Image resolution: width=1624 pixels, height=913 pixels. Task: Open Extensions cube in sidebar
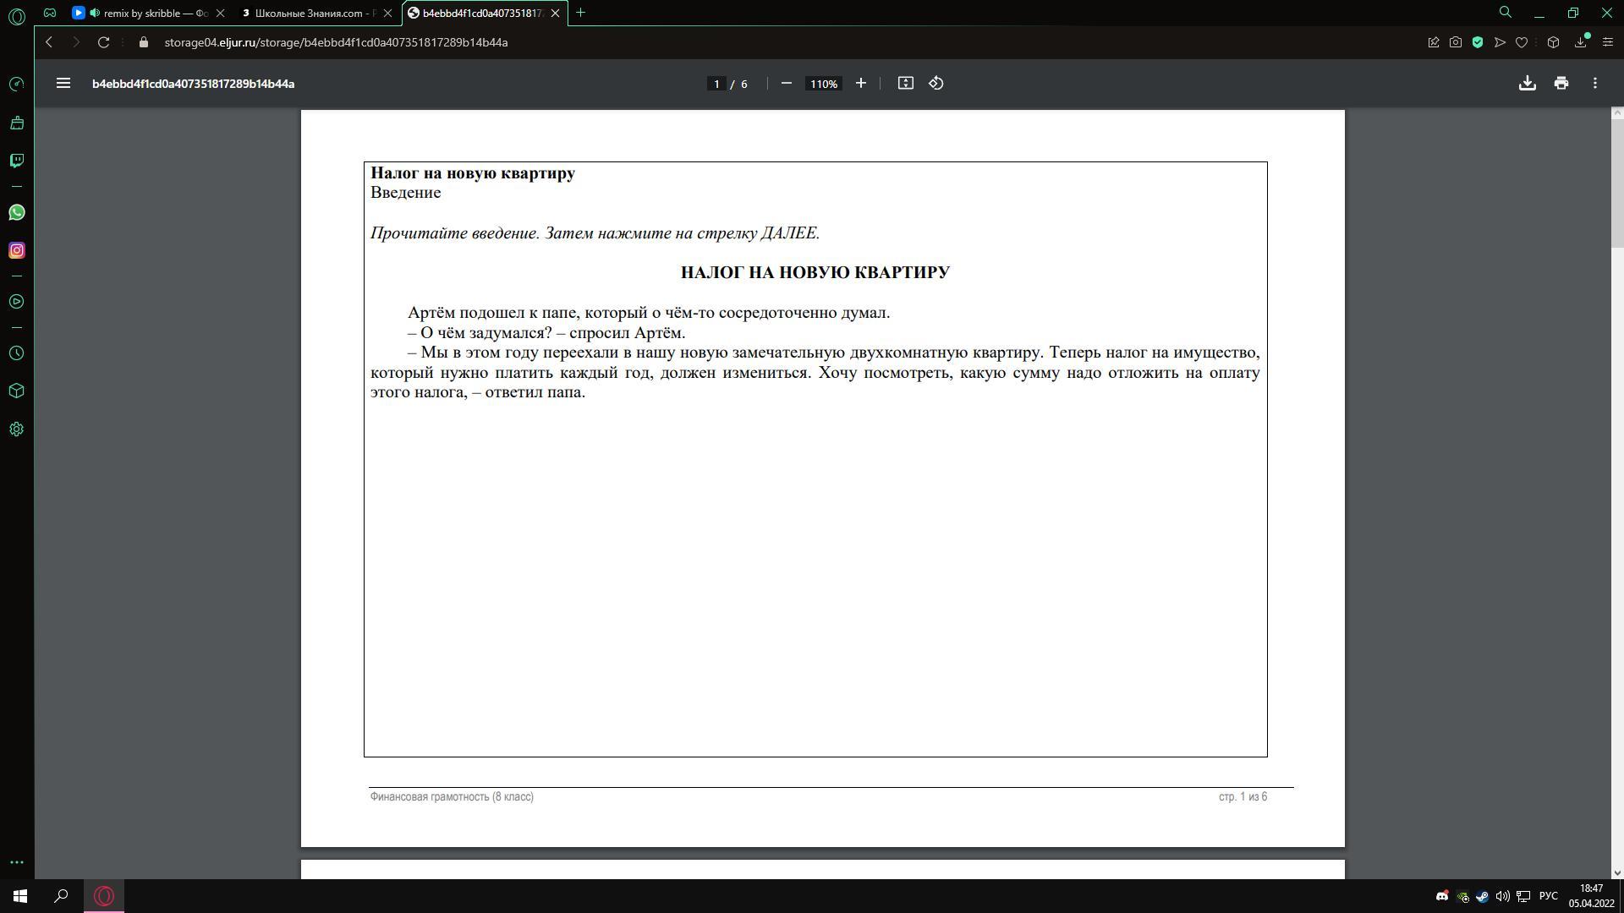(16, 391)
